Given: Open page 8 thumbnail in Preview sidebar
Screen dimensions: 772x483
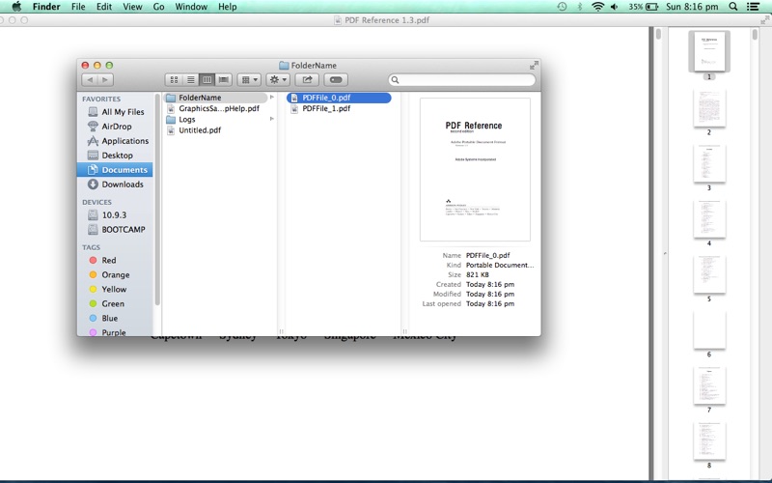Looking at the screenshot, I should click(x=709, y=441).
